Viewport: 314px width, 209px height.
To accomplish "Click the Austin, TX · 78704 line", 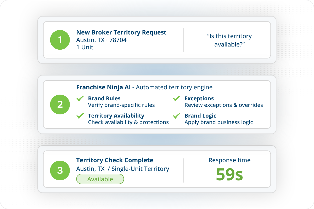I will click(x=101, y=40).
